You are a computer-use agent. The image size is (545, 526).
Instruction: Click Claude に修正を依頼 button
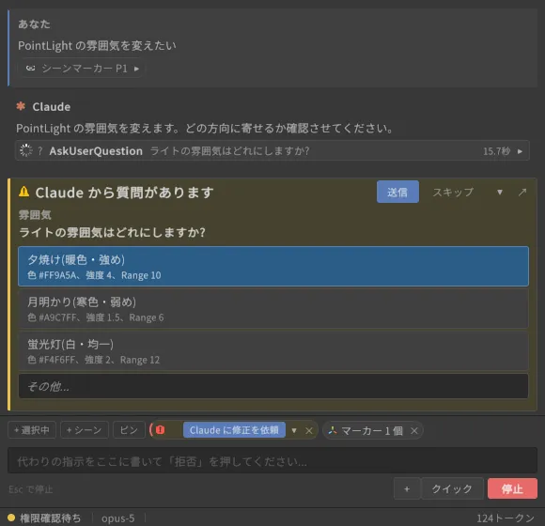click(234, 430)
